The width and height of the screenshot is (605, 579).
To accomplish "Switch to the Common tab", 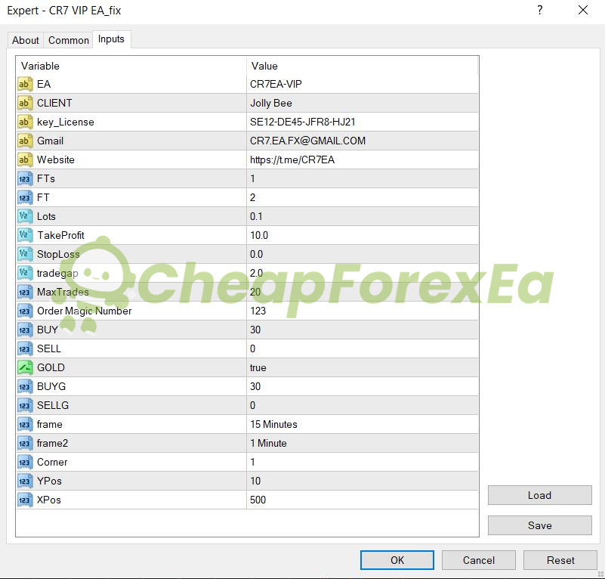I will tap(68, 40).
